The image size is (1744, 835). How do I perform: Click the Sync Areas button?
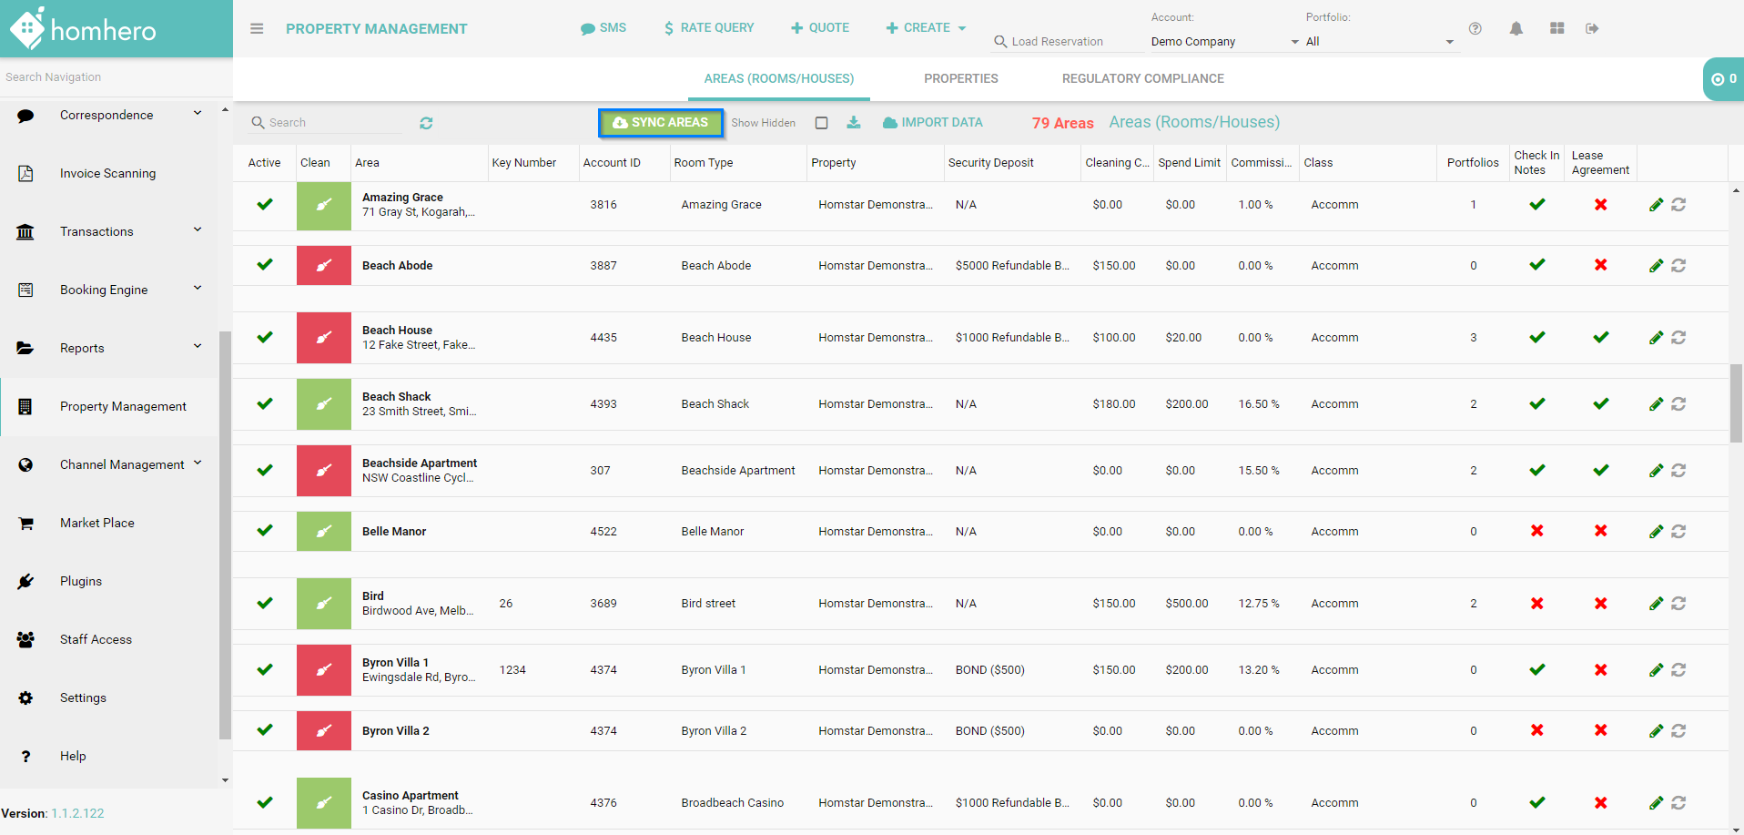click(x=661, y=123)
